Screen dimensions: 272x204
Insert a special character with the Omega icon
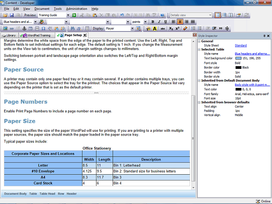(43, 28)
